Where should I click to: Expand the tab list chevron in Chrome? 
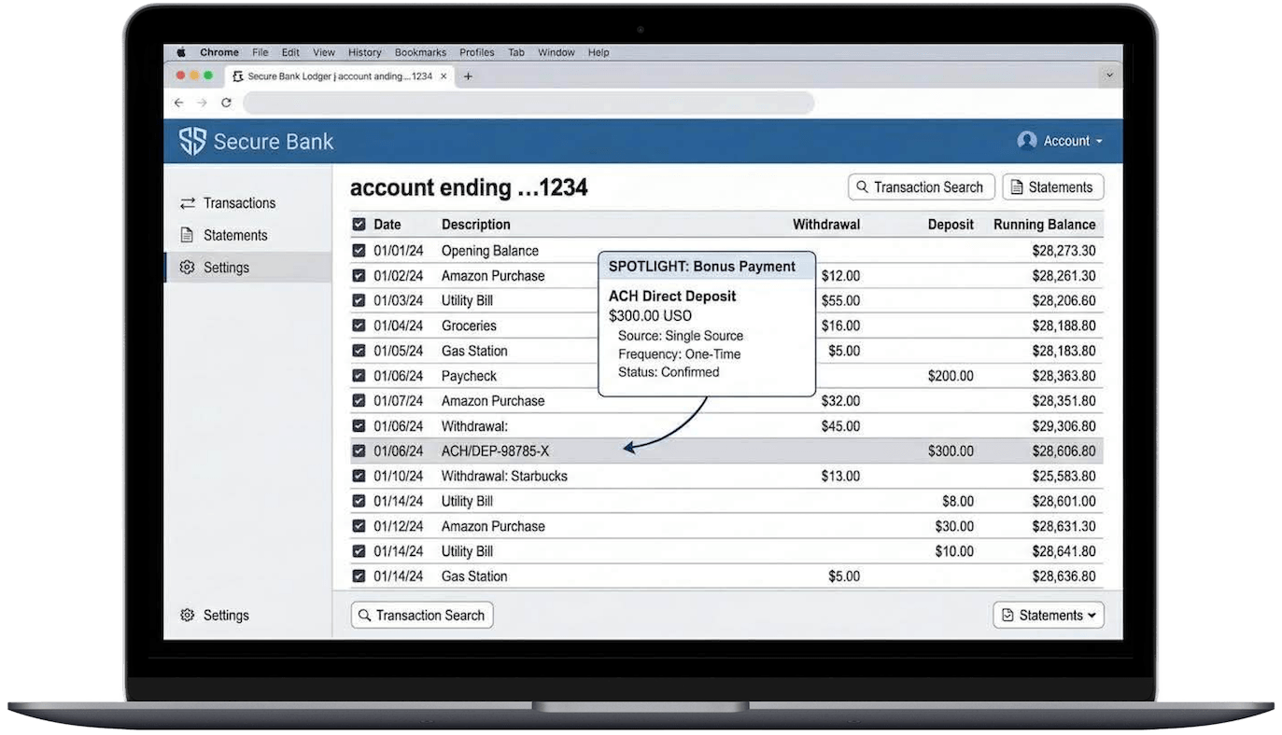1109,76
